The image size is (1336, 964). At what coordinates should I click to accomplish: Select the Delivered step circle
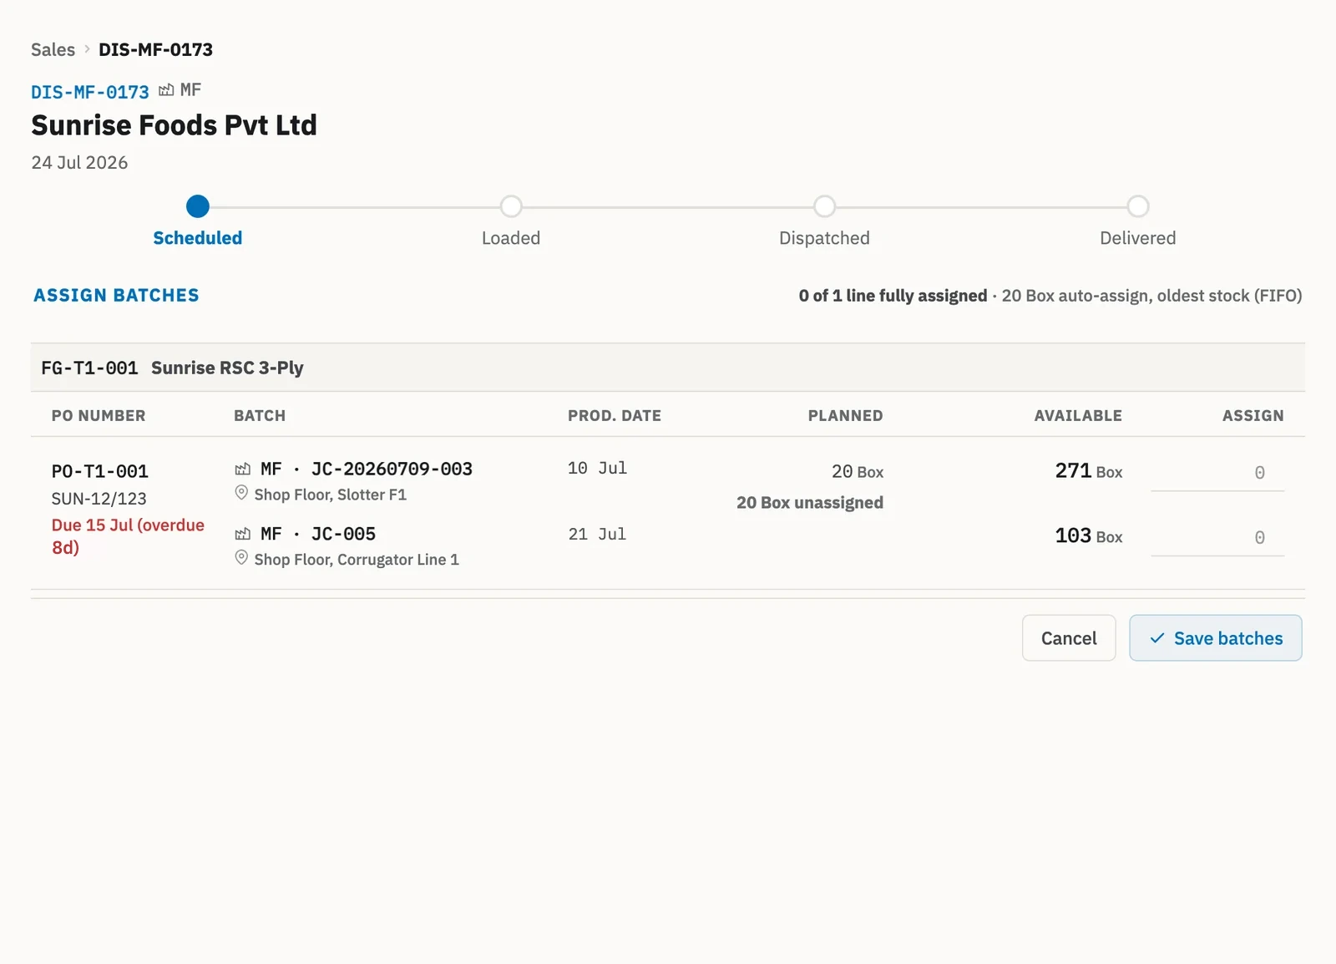point(1138,206)
